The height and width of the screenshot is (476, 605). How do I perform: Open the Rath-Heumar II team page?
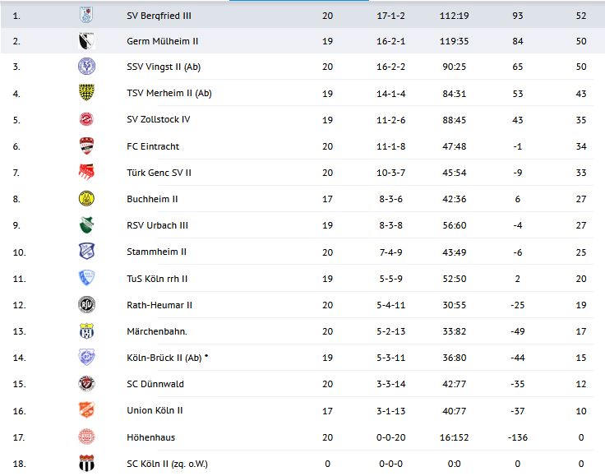coord(159,305)
